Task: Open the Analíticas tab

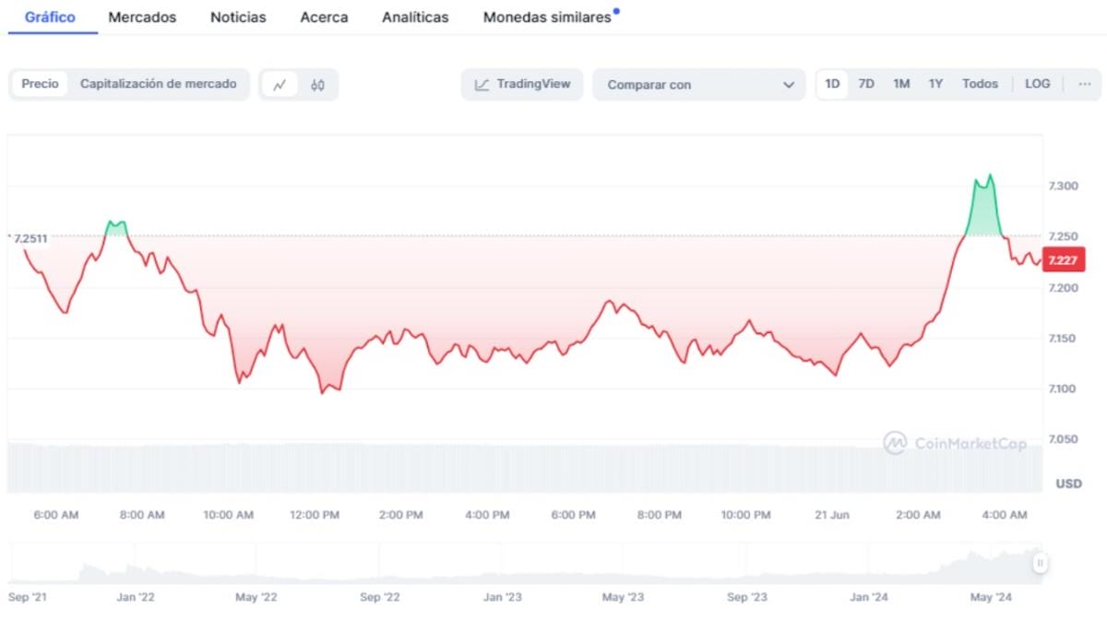Action: [x=415, y=18]
